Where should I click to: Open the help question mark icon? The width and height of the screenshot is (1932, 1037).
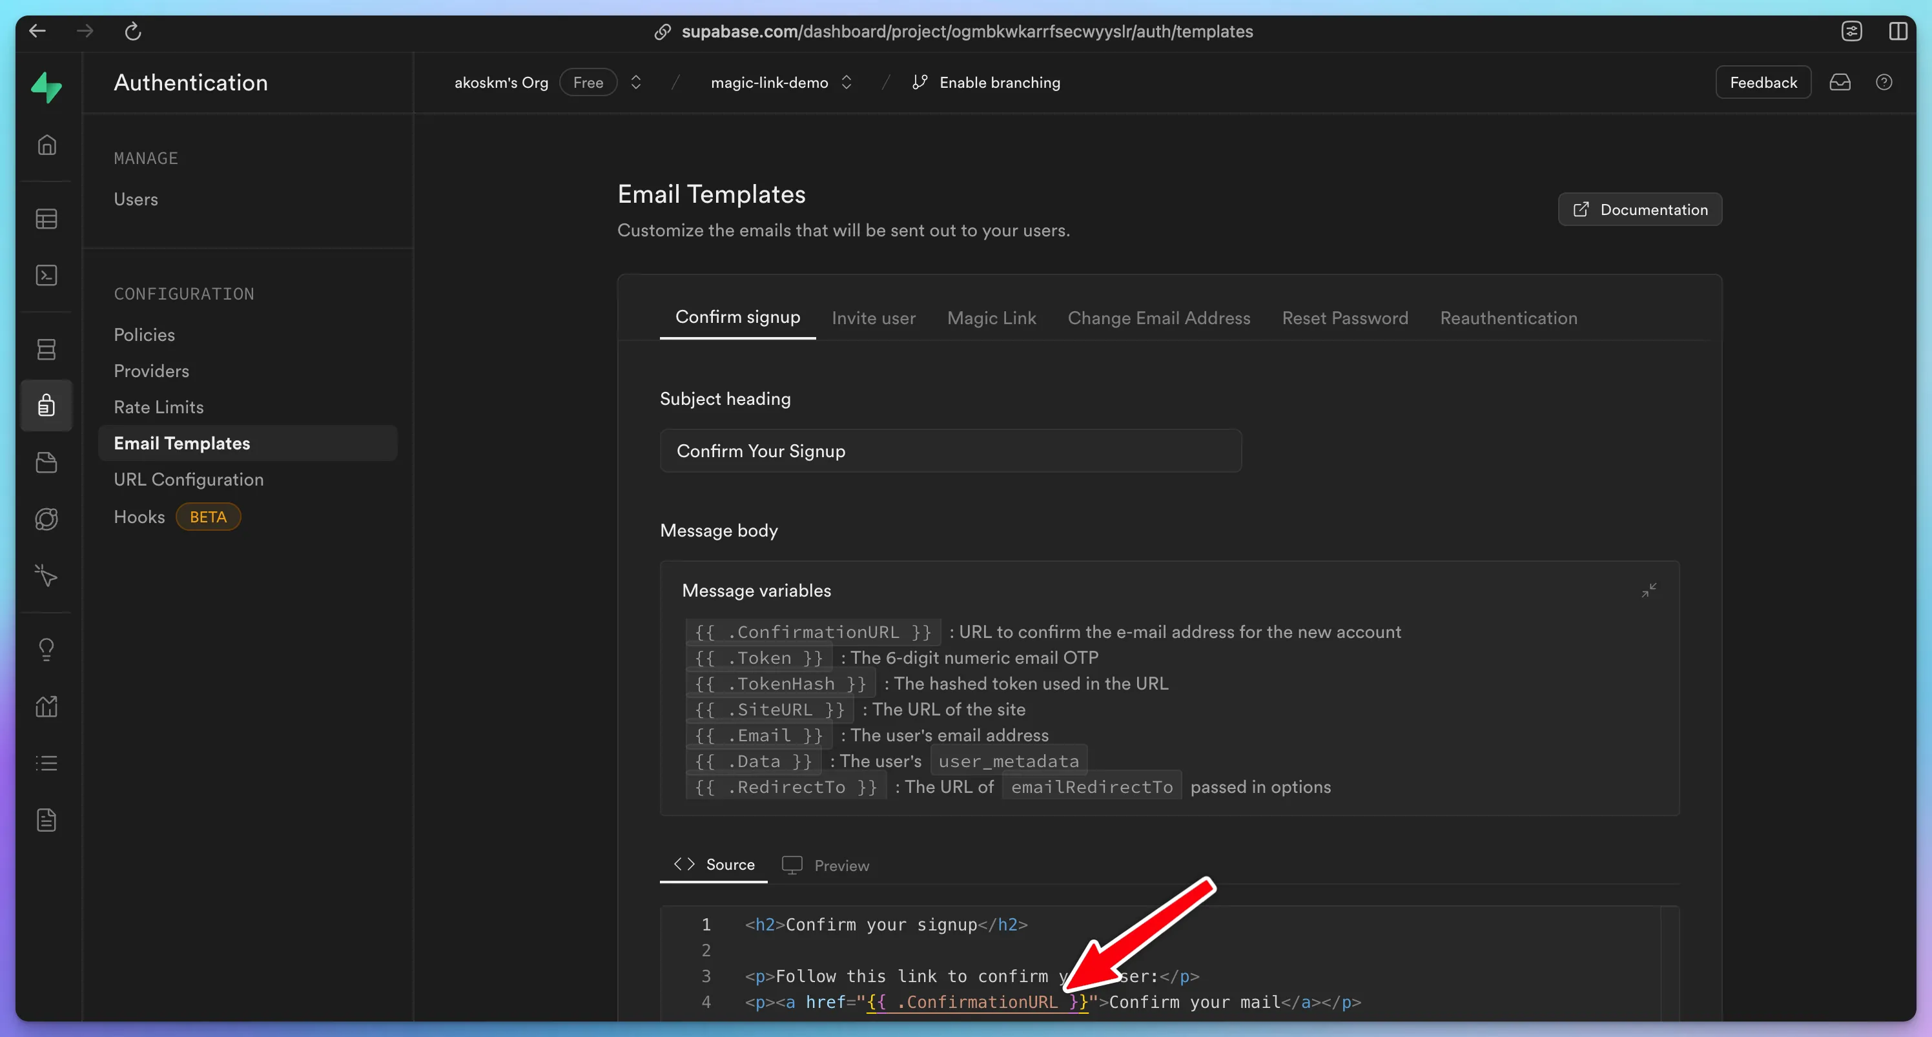pos(1884,83)
